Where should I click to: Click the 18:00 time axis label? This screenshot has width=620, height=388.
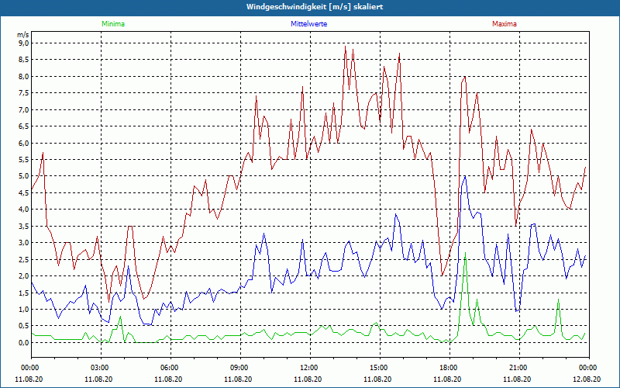pyautogui.click(x=450, y=368)
